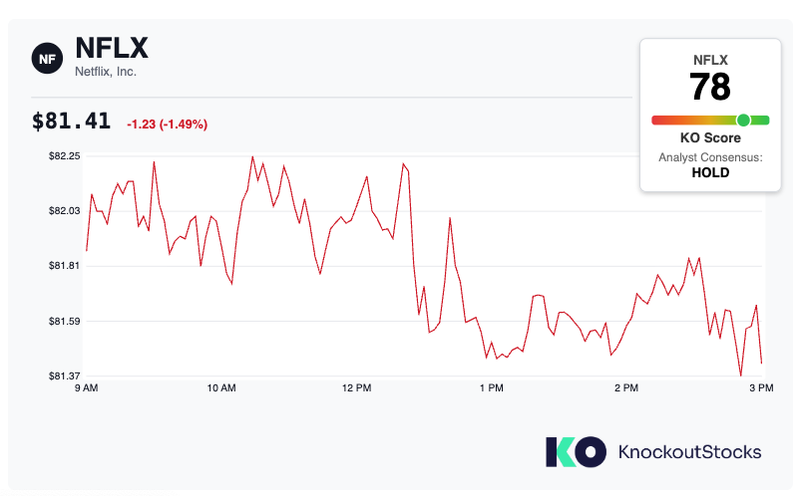The image size is (799, 496).
Task: Click the -1.23 (-1.49%) price change
Action: coord(168,124)
